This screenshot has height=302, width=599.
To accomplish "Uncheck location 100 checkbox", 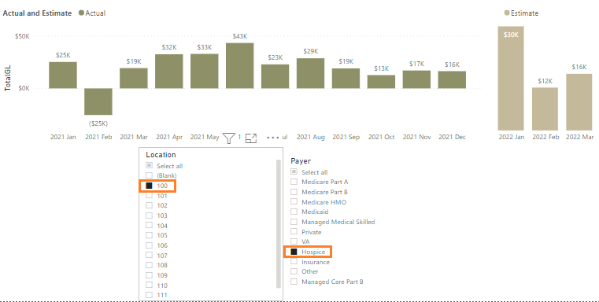I will point(149,186).
